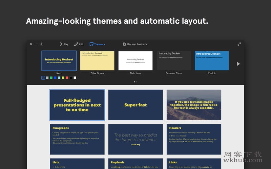Screen dimensions: 271x169
Task: Select the white color swatch
Action: coord(75,78)
